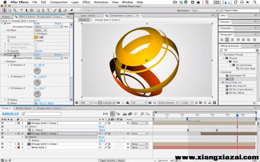Viewport: 260px width, 162px height.
Task: Click the Search Help field
Action: click(x=240, y=11)
